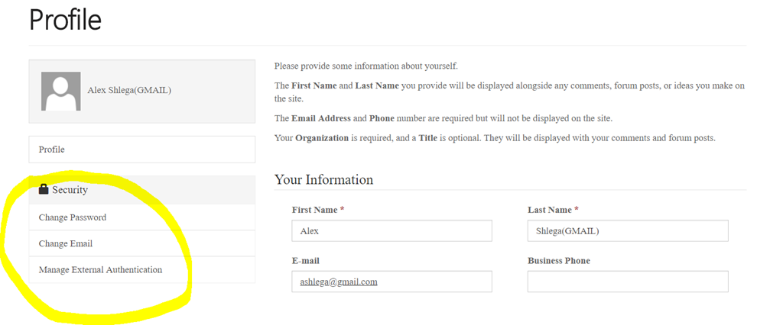Click the bold word Organization in instructions
The width and height of the screenshot is (783, 325).
click(x=322, y=138)
